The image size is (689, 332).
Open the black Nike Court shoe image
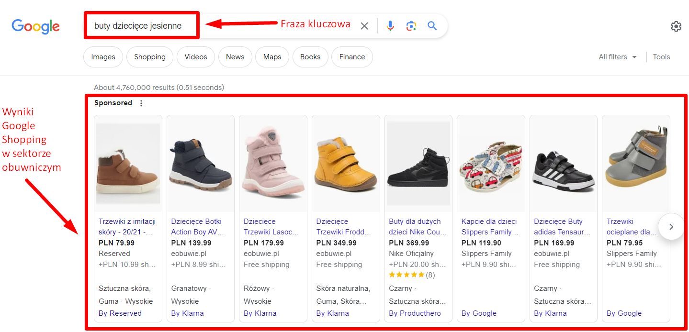point(418,164)
